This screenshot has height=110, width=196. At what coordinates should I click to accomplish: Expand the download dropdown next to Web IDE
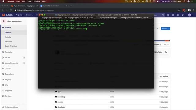tap(166, 45)
